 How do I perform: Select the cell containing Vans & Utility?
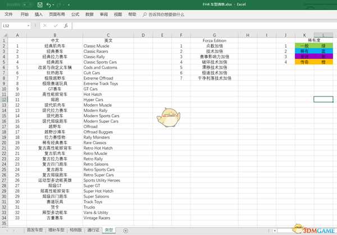tap(108, 213)
